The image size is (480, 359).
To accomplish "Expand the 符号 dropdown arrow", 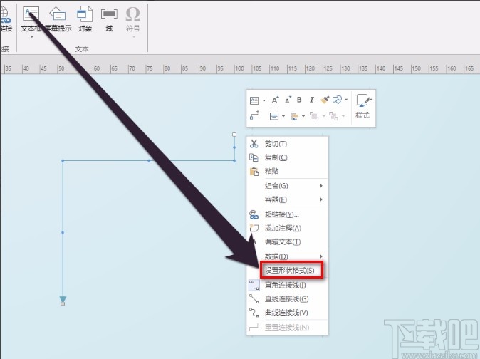I will pyautogui.click(x=133, y=37).
